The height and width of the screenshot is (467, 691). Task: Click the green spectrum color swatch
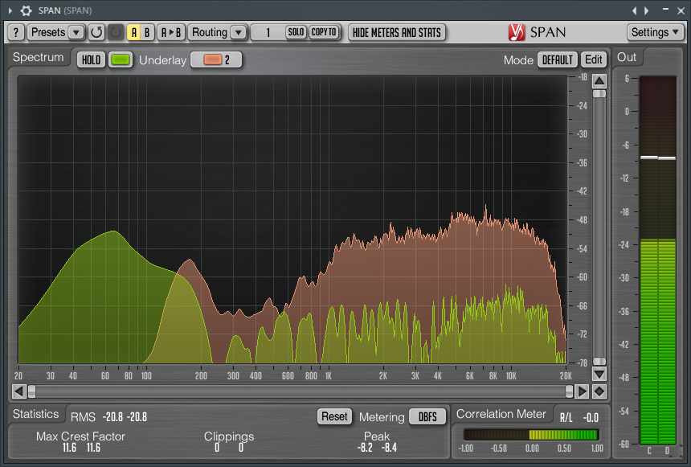(121, 59)
